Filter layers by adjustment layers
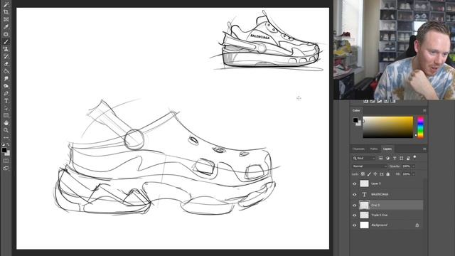Screen dimensions: 455x256 pyautogui.click(x=387, y=158)
